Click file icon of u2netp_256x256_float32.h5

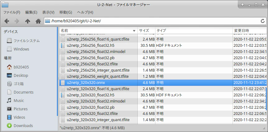coord(63,46)
